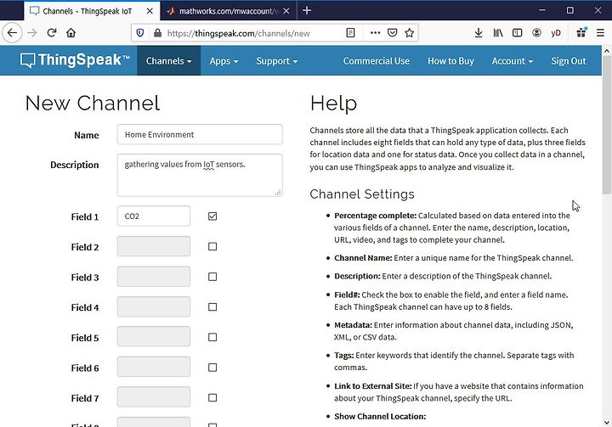Open the browser home page icon
Screen dimensions: 612x427
71,33
